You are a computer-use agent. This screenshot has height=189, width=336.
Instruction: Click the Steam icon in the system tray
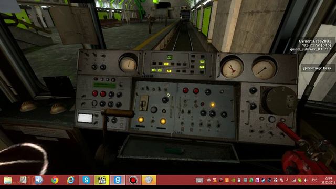click(263, 181)
